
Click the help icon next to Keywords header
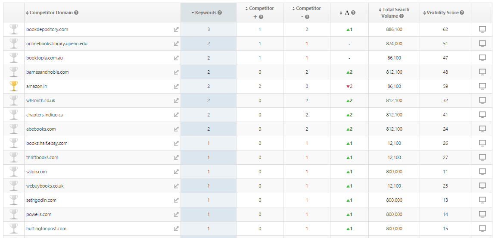coord(220,13)
